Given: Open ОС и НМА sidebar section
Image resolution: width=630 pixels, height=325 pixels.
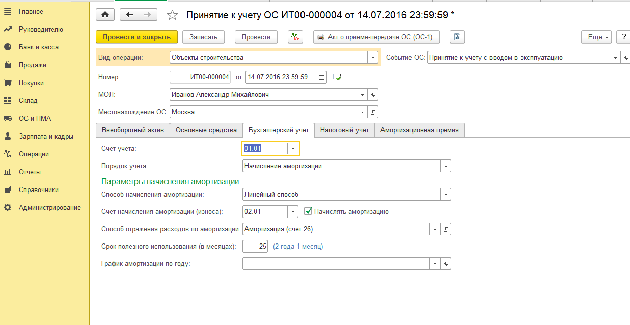Looking at the screenshot, I should coord(35,118).
